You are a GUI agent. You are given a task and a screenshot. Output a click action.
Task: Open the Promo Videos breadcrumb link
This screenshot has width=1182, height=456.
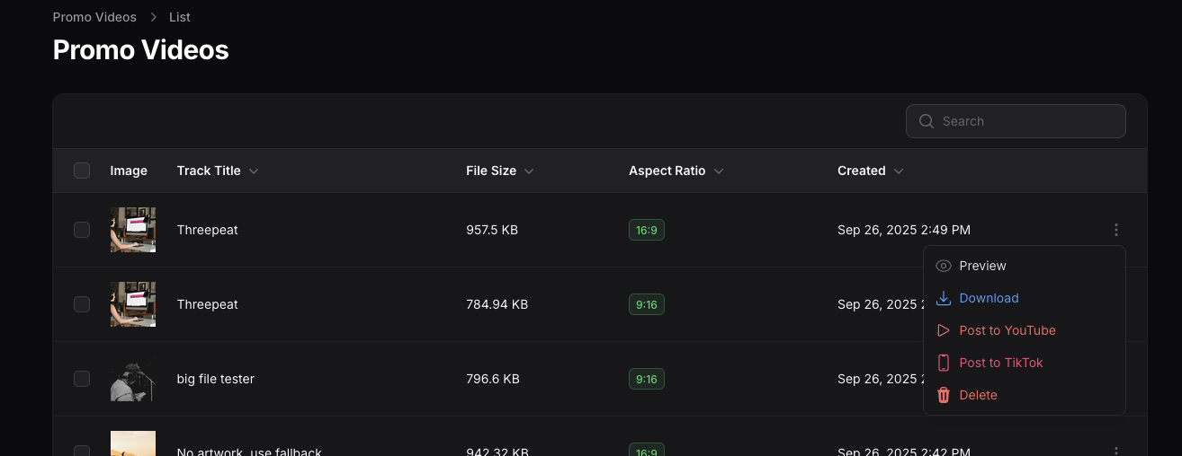click(x=94, y=17)
